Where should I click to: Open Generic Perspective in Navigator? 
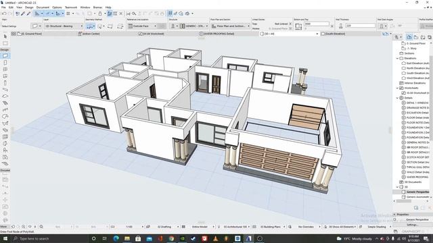pos(418,192)
